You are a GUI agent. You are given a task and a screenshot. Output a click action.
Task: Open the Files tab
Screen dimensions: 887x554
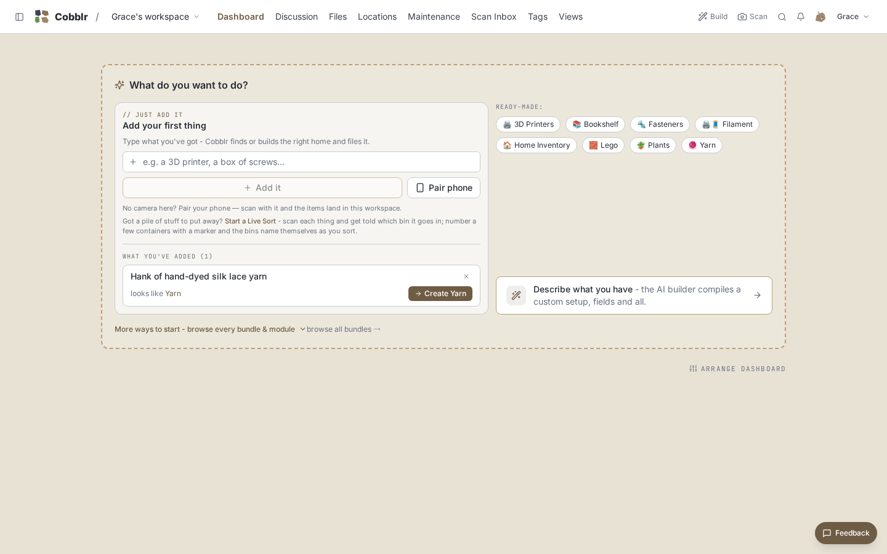(338, 17)
